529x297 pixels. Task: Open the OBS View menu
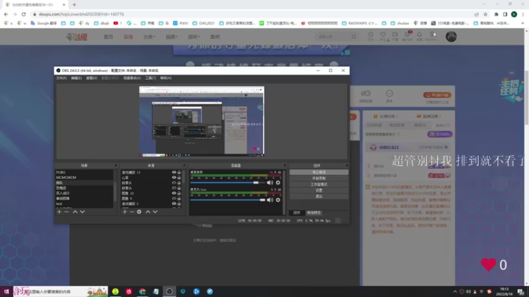click(x=91, y=78)
